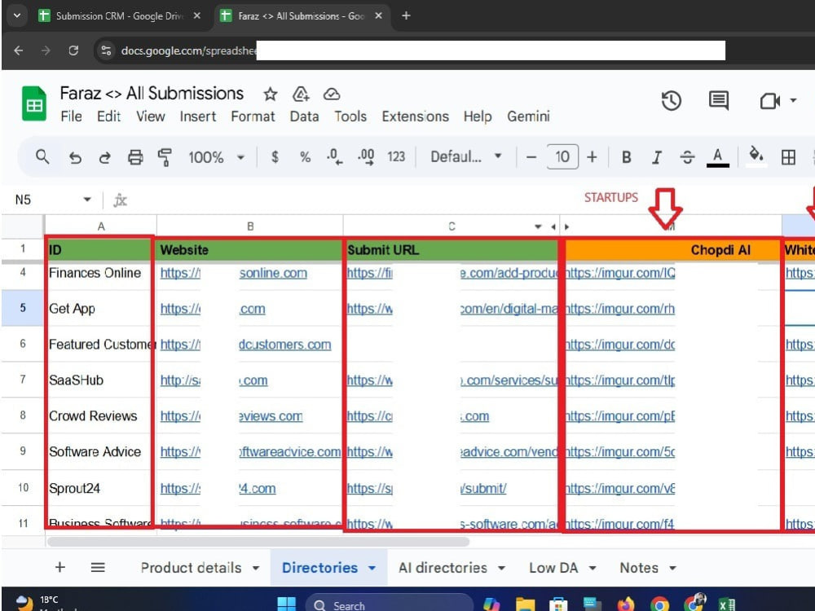The height and width of the screenshot is (611, 815).
Task: Open the File menu
Action: point(71,116)
